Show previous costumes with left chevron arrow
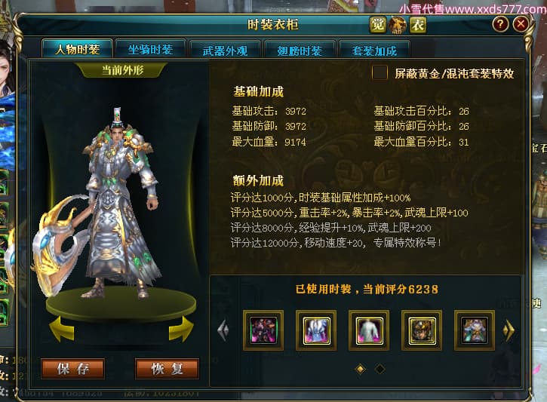 pyautogui.click(x=223, y=330)
